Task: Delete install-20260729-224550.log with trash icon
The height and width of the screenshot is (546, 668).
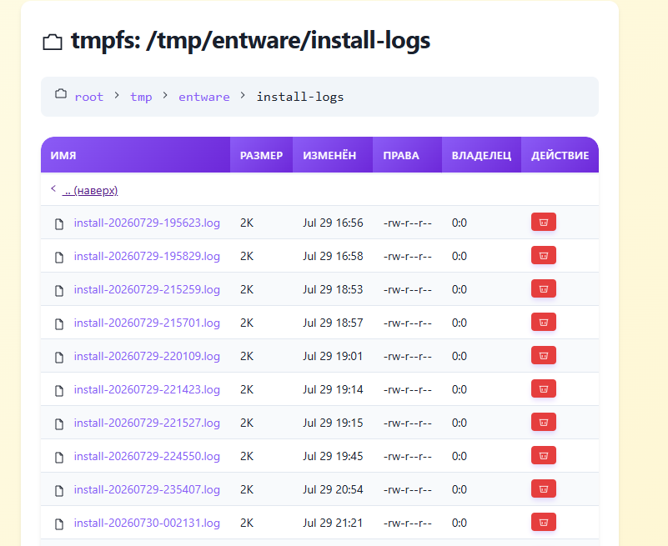Action: (x=543, y=456)
